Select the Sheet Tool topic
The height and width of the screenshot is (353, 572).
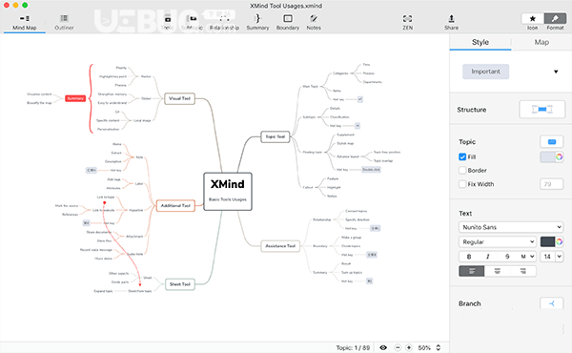[180, 284]
